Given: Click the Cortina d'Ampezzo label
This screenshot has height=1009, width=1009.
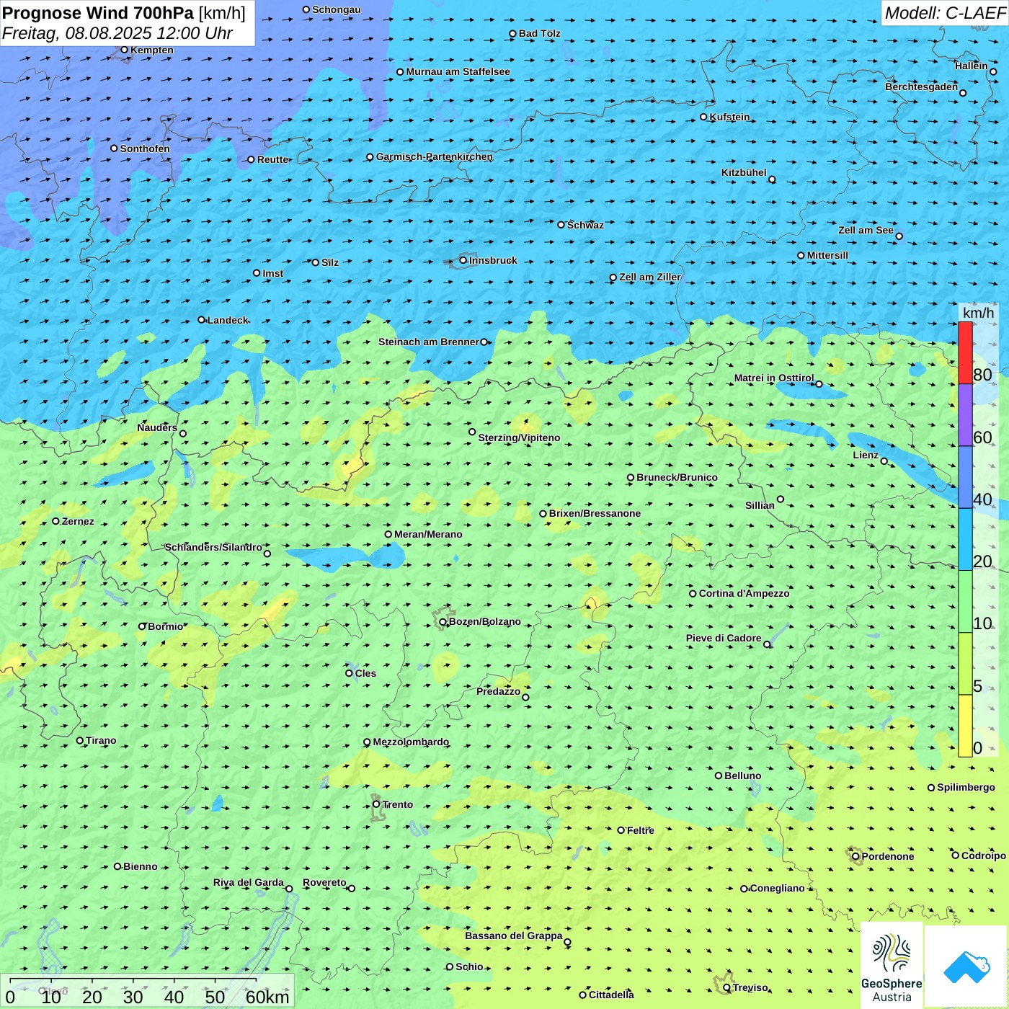Looking at the screenshot, I should [x=744, y=593].
